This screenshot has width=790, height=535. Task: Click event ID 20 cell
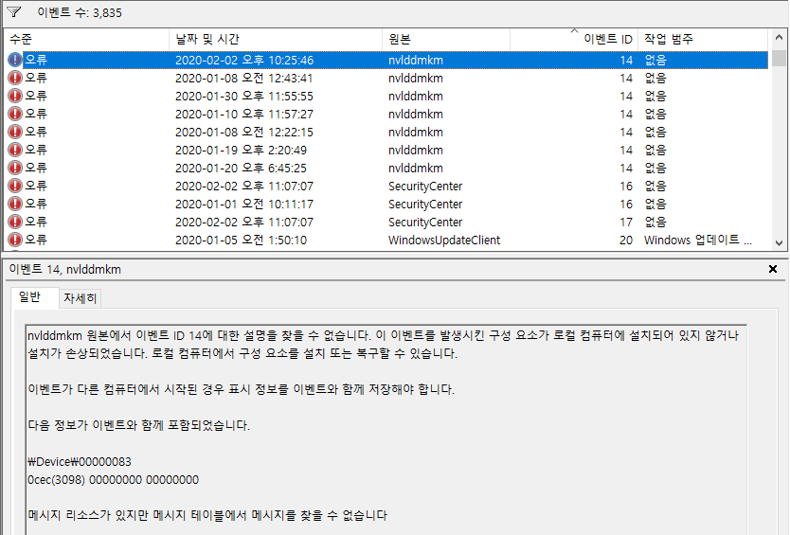click(x=626, y=240)
